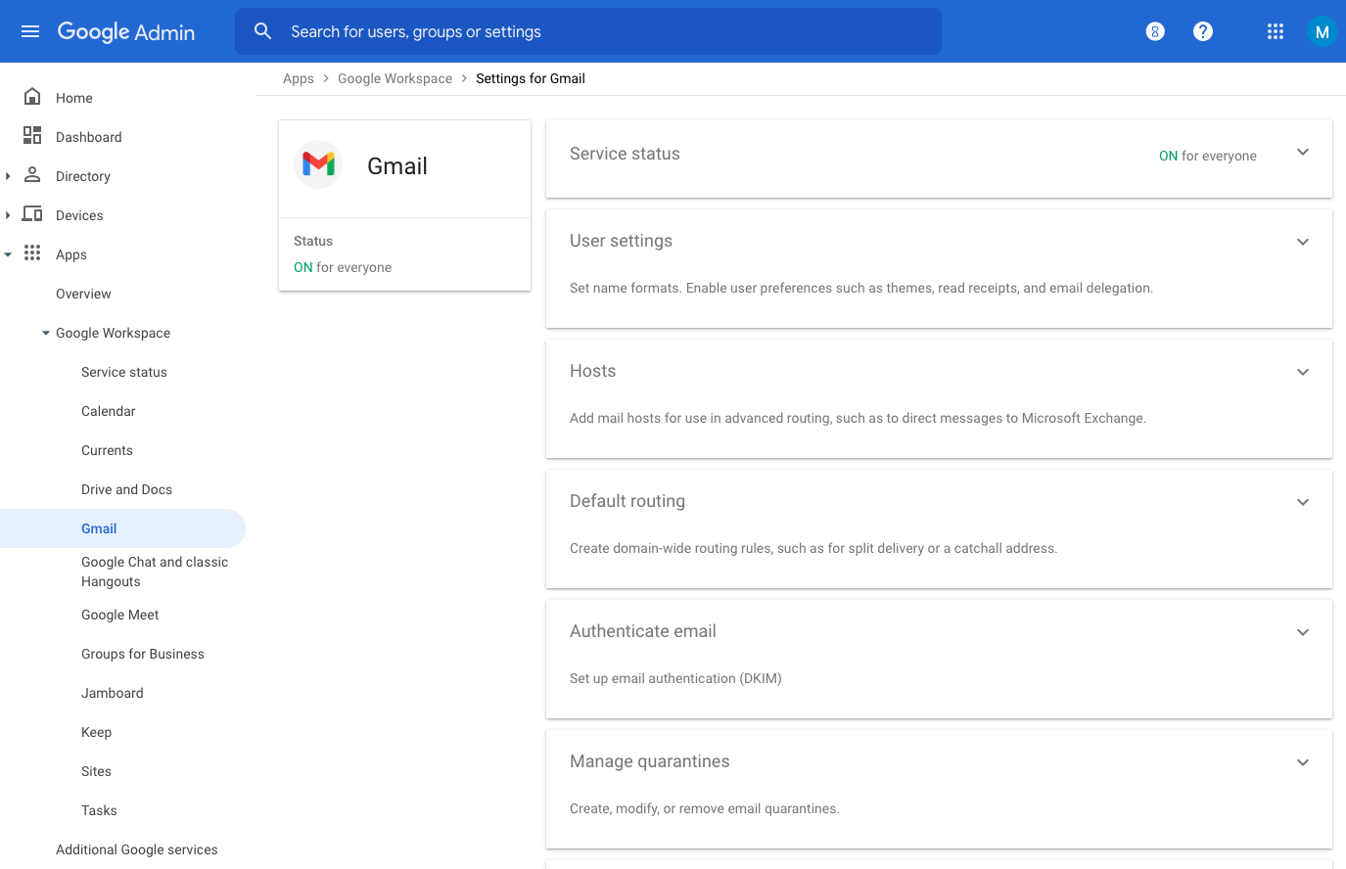Click the search magnifier icon
This screenshot has height=869, width=1346.
[x=263, y=31]
